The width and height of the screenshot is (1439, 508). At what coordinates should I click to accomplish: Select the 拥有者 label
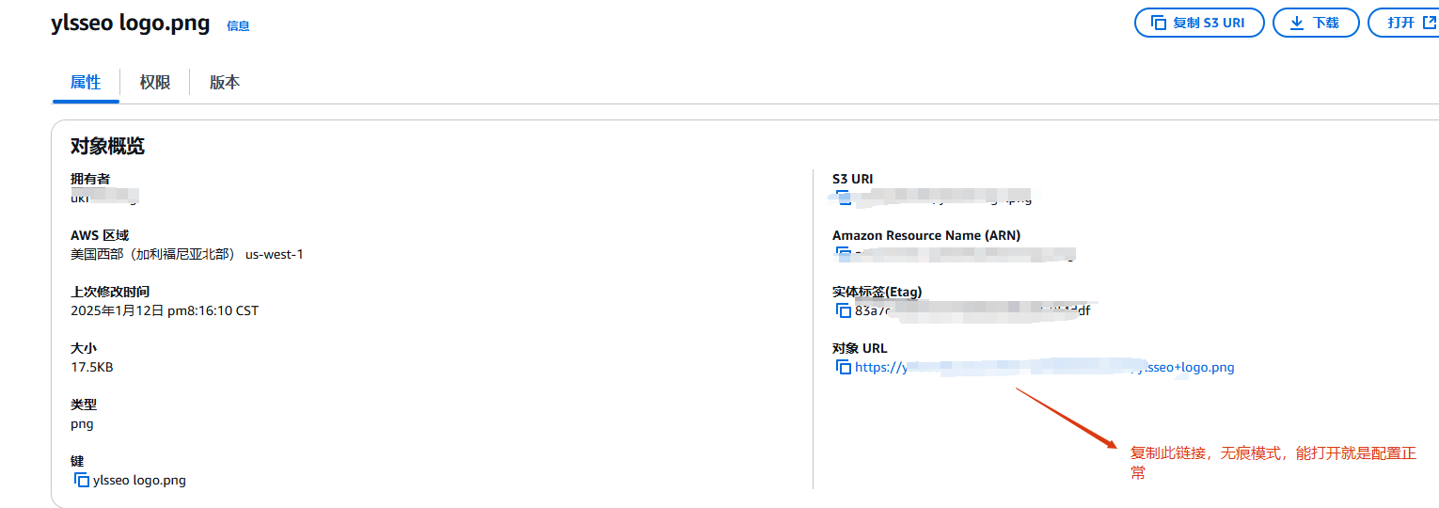point(90,179)
